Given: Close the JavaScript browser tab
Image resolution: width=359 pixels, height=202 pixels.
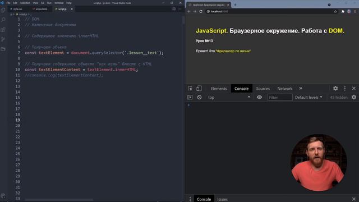Looking at the screenshot, I should (228, 5).
